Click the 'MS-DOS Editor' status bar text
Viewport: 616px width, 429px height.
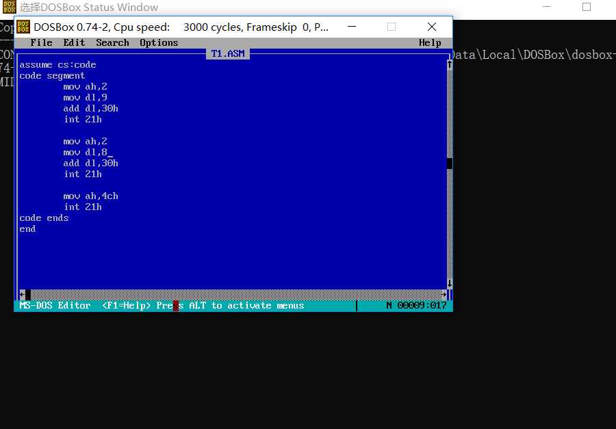pyautogui.click(x=55, y=305)
